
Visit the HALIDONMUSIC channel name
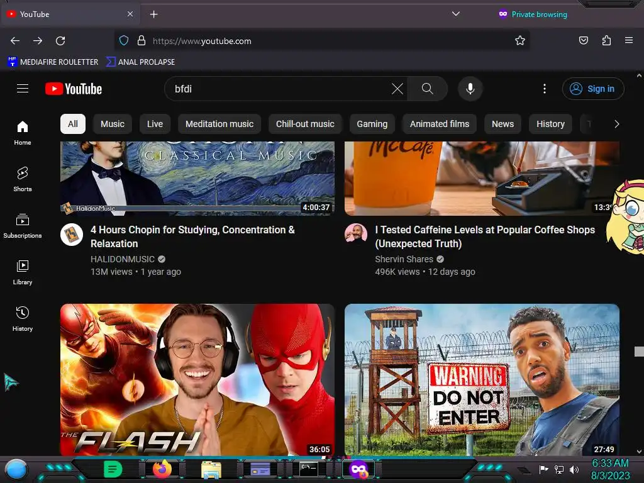123,259
